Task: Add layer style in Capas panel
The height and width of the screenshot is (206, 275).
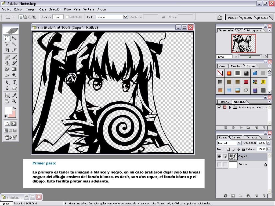Action: pyautogui.click(x=226, y=196)
